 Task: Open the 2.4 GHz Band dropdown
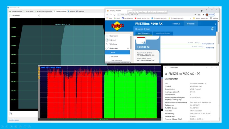pos(24,15)
